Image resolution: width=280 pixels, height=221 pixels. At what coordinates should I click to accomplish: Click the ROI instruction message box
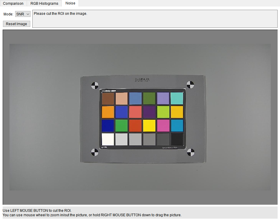tap(155, 19)
